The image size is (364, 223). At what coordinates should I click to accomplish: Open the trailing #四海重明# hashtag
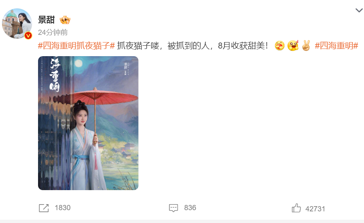(x=336, y=46)
